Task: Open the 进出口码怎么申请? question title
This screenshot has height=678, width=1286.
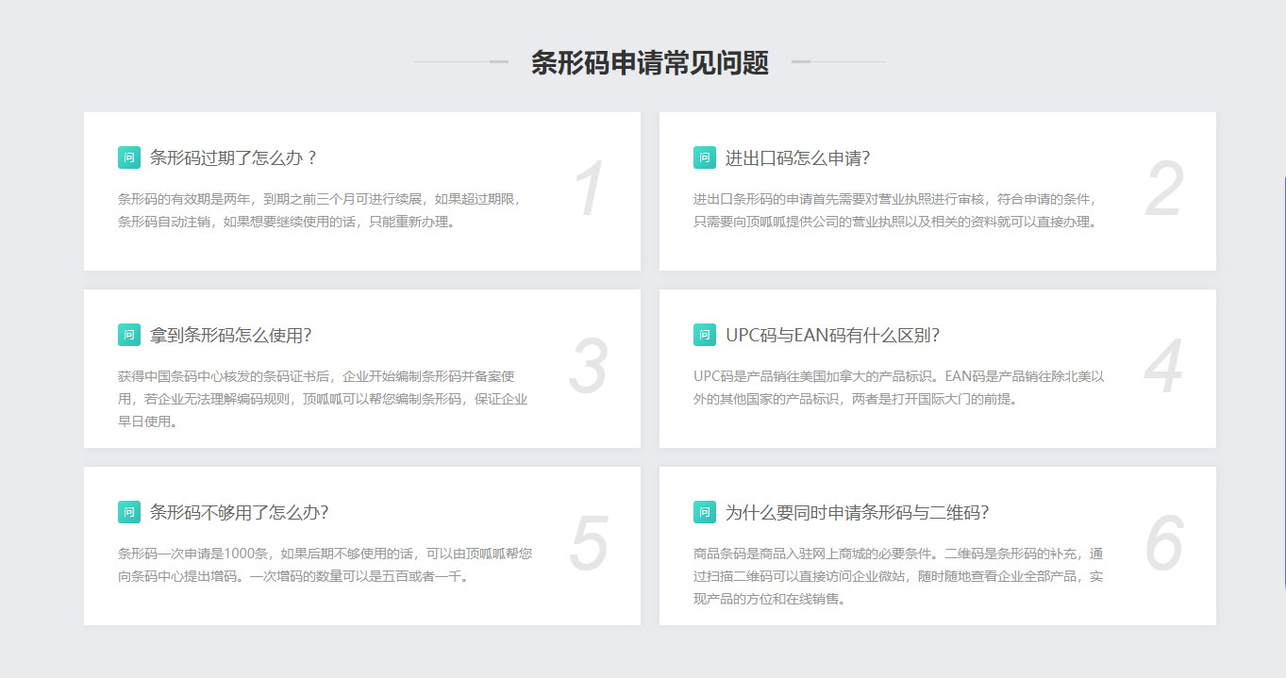Action: 797,157
